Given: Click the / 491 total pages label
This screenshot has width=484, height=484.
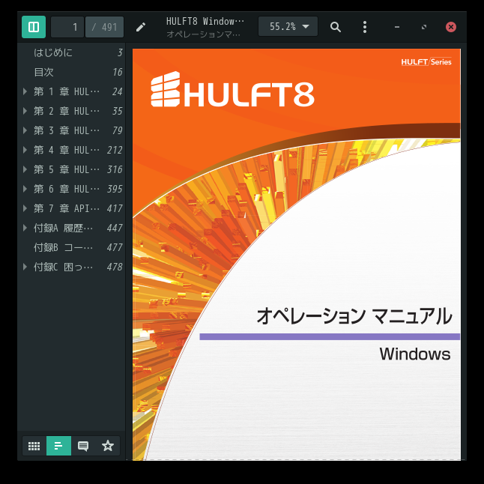Looking at the screenshot, I should point(104,27).
